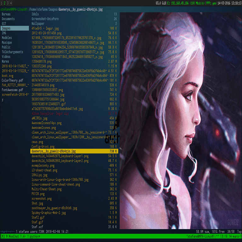Switch to workspace 1 in the top bar

pos(2,3)
